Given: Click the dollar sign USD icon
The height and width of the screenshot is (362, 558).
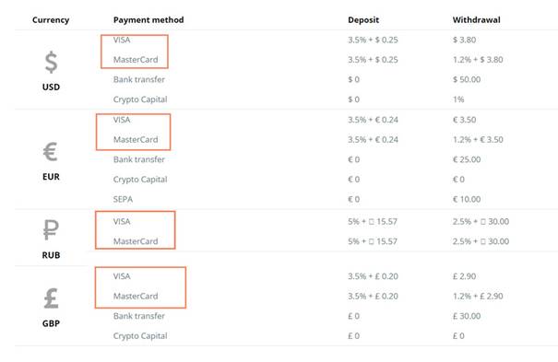Looking at the screenshot, I should click(52, 62).
